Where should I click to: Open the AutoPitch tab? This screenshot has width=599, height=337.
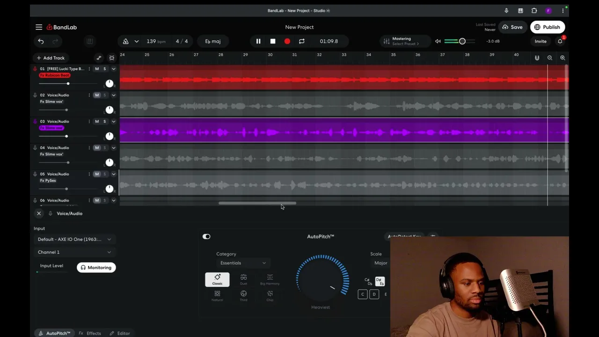[54, 333]
